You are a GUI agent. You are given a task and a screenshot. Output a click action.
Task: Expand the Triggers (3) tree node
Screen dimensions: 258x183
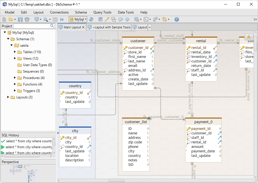(15, 91)
